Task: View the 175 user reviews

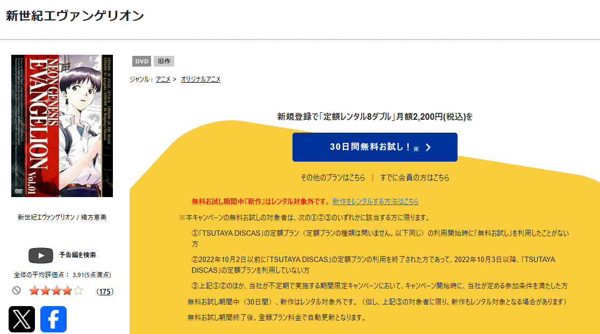Action: [x=106, y=290]
